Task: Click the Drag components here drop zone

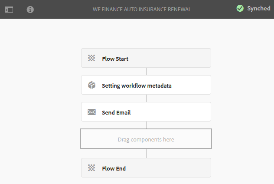Action: pyautogui.click(x=146, y=139)
